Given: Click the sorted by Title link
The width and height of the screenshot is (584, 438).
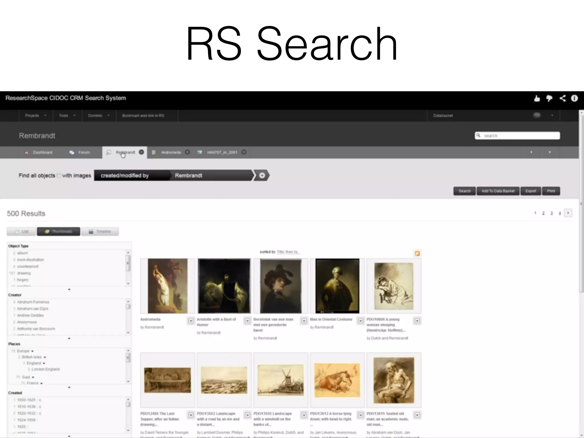Looking at the screenshot, I should click(x=280, y=252).
